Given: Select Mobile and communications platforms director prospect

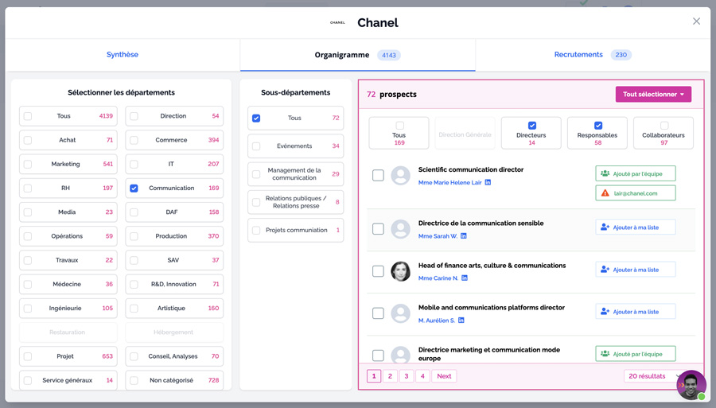Looking at the screenshot, I should (378, 313).
